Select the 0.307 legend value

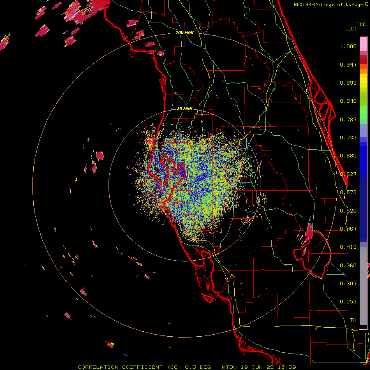pyautogui.click(x=348, y=284)
